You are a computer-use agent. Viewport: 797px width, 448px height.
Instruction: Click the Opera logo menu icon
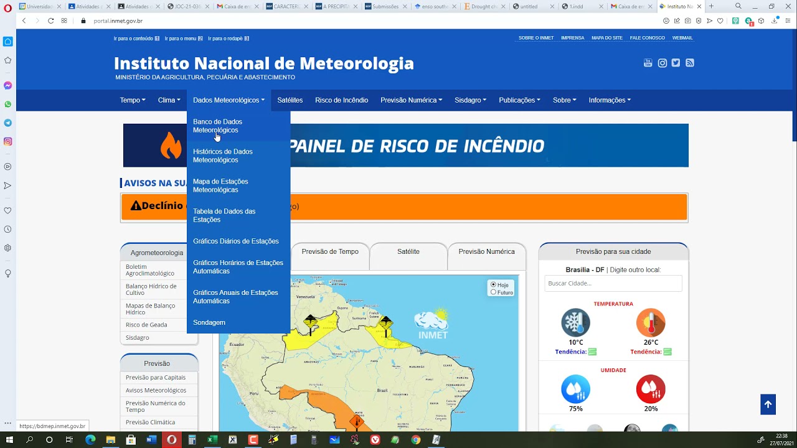click(8, 7)
